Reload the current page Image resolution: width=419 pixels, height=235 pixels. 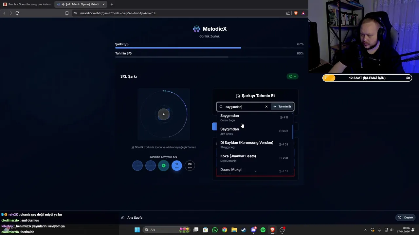click(17, 13)
